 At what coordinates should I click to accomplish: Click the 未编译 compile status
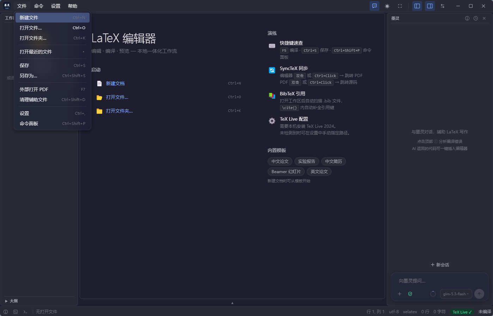[x=485, y=312]
